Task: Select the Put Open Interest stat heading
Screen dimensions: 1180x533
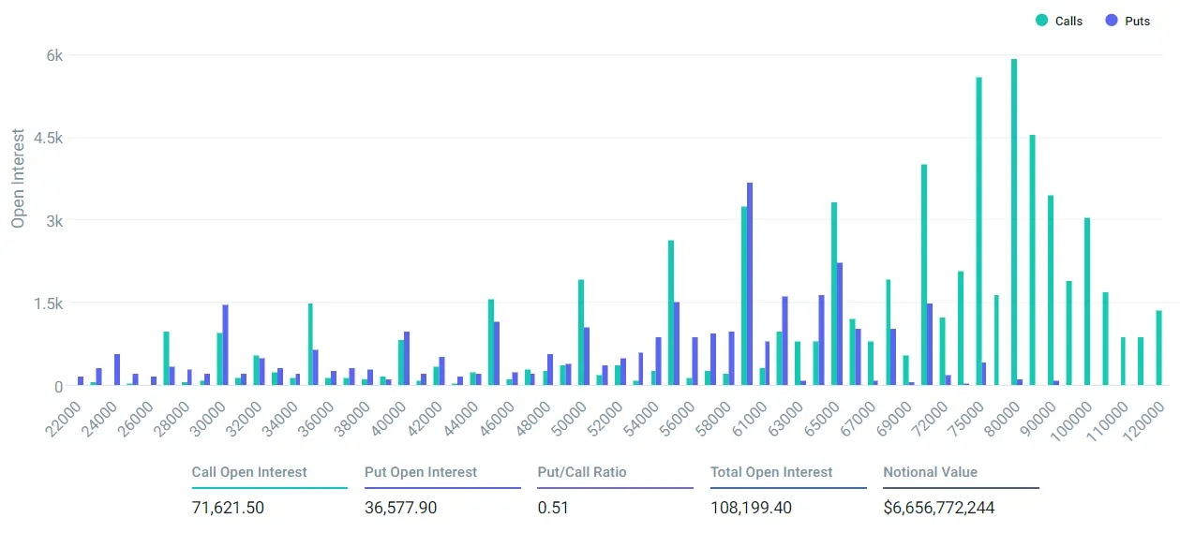Action: pyautogui.click(x=421, y=472)
